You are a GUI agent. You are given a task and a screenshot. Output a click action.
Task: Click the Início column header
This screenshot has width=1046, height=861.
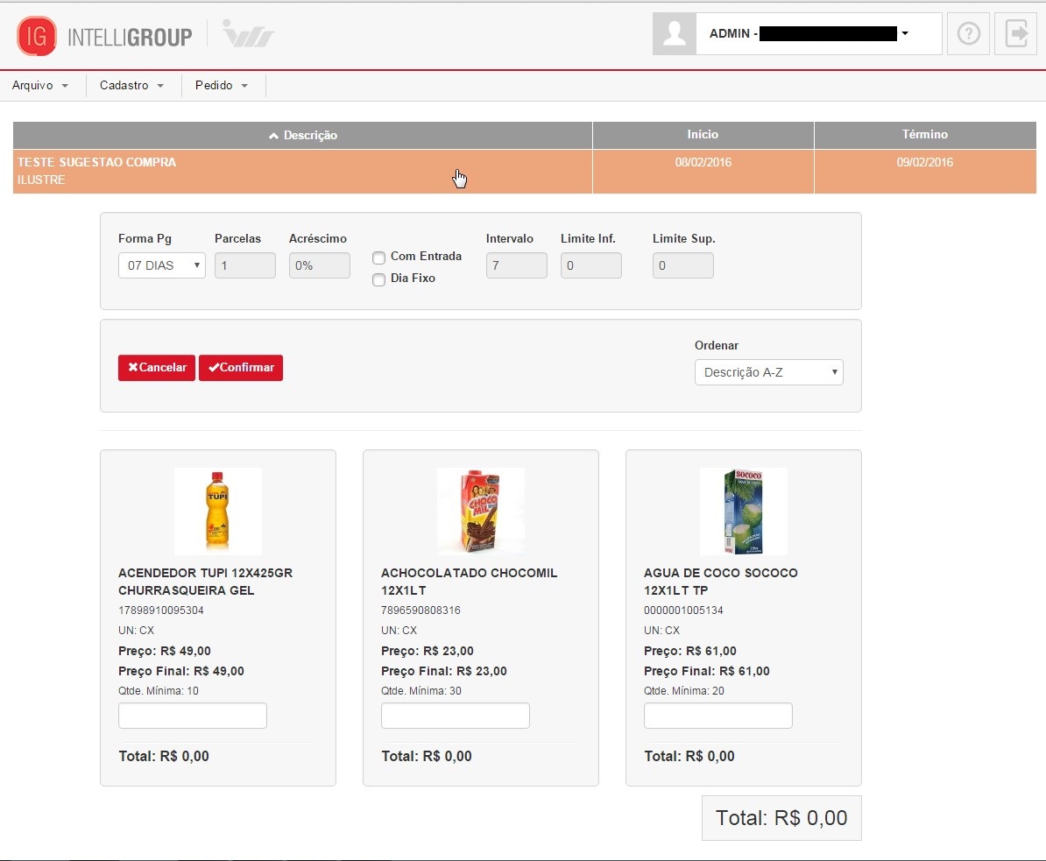703,135
